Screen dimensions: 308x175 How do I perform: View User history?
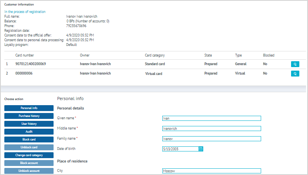click(x=29, y=124)
